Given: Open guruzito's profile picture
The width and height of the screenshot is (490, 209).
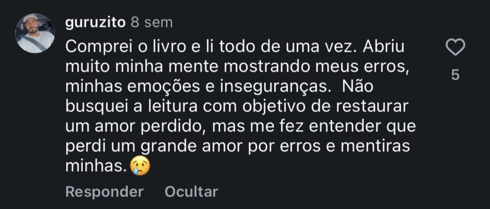Looking at the screenshot, I should click(x=35, y=33).
